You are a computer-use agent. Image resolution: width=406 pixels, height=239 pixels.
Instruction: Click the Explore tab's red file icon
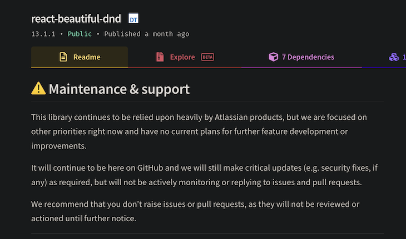[160, 57]
